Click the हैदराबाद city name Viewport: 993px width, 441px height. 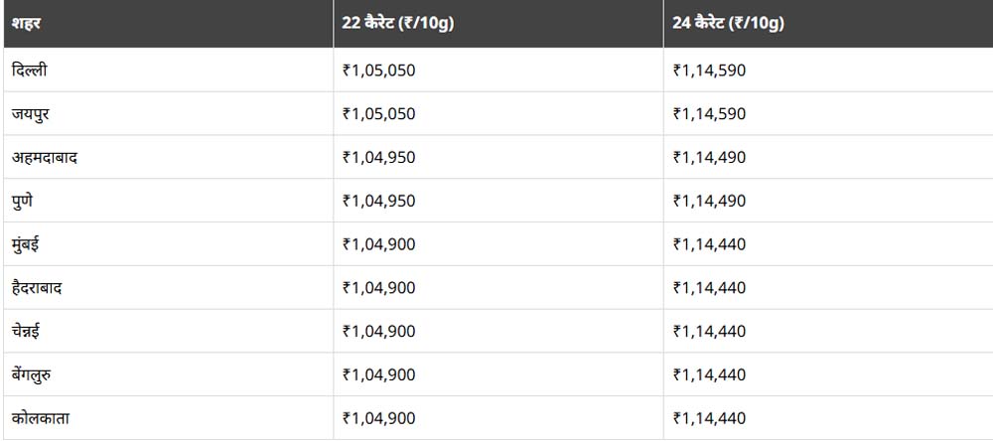coord(39,288)
